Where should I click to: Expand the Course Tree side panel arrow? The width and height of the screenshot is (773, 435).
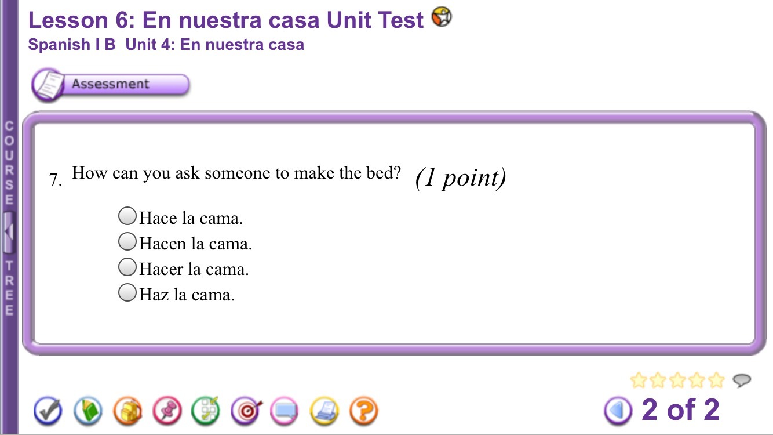[9, 231]
